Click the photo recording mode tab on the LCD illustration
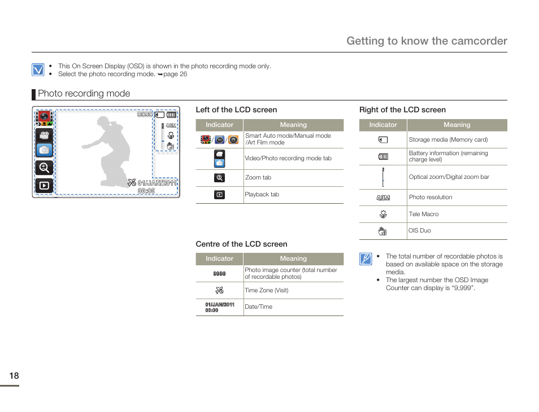 click(44, 150)
